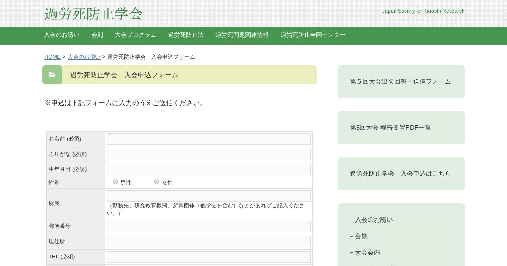
Task: Click the Japan Society for Karoshi Research text
Action: (423, 11)
